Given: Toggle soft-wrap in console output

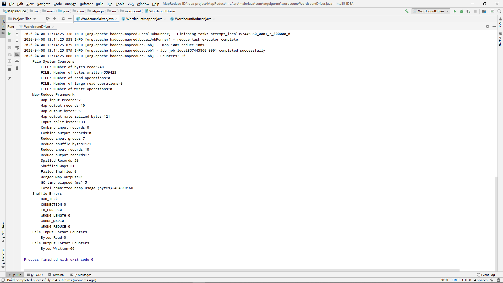Looking at the screenshot, I should point(17,48).
